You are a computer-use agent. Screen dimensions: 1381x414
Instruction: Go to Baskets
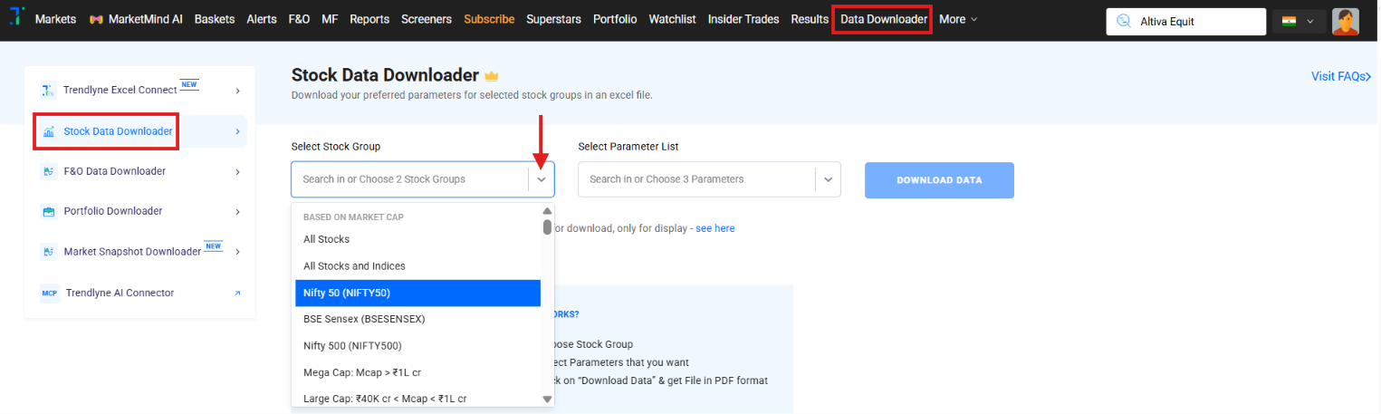point(215,19)
